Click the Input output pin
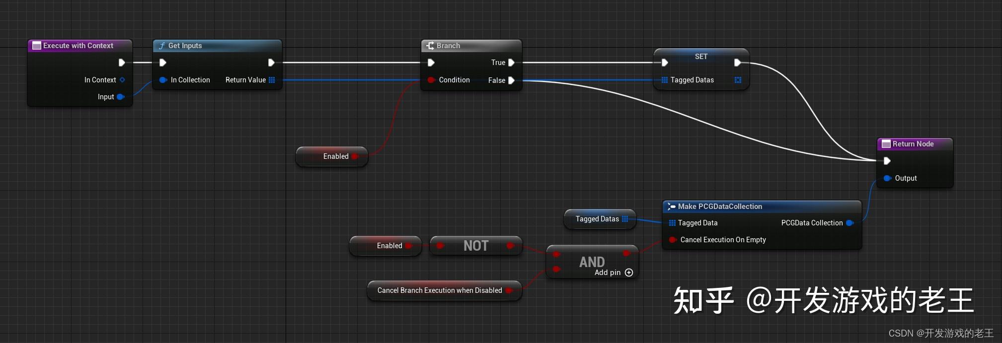The width and height of the screenshot is (1002, 343). (x=120, y=97)
